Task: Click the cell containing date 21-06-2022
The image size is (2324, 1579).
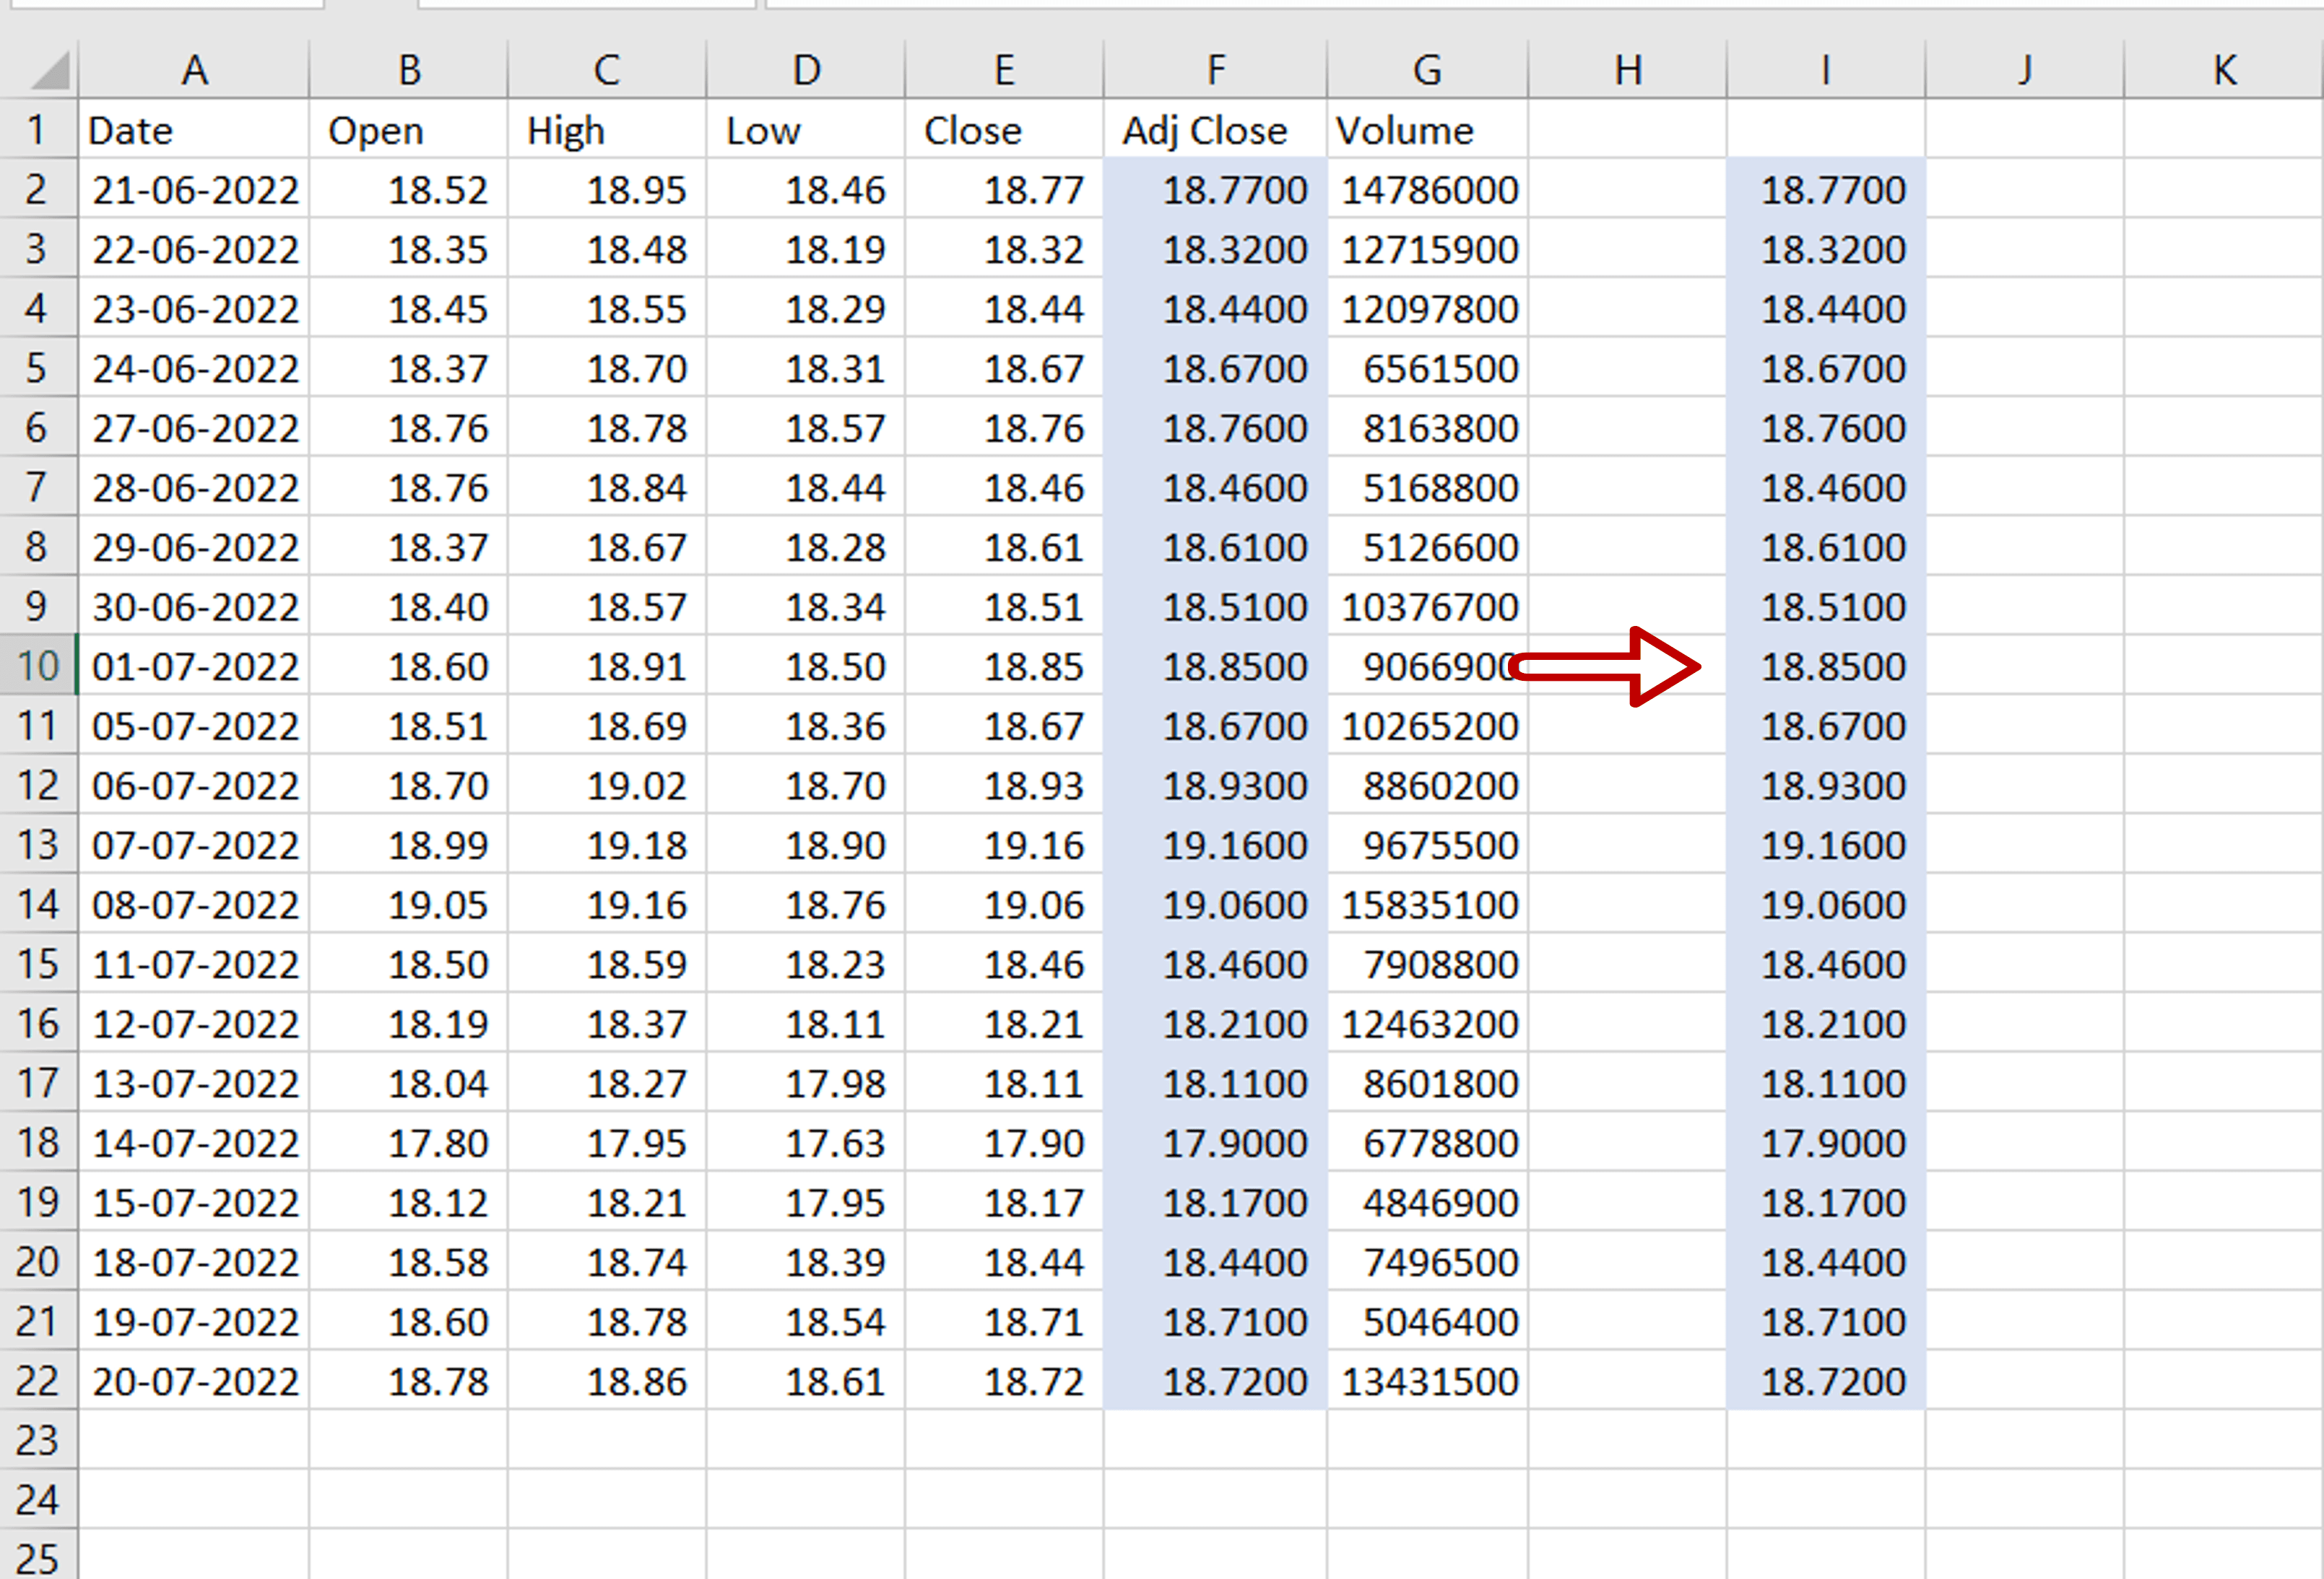Action: pos(193,189)
